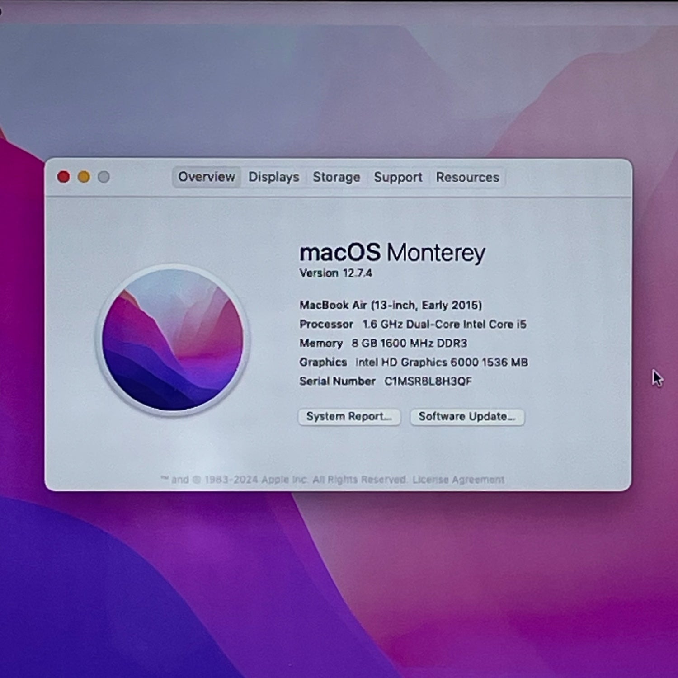Click the MacBook Air (13-inch, Early 2015) text

(x=391, y=306)
